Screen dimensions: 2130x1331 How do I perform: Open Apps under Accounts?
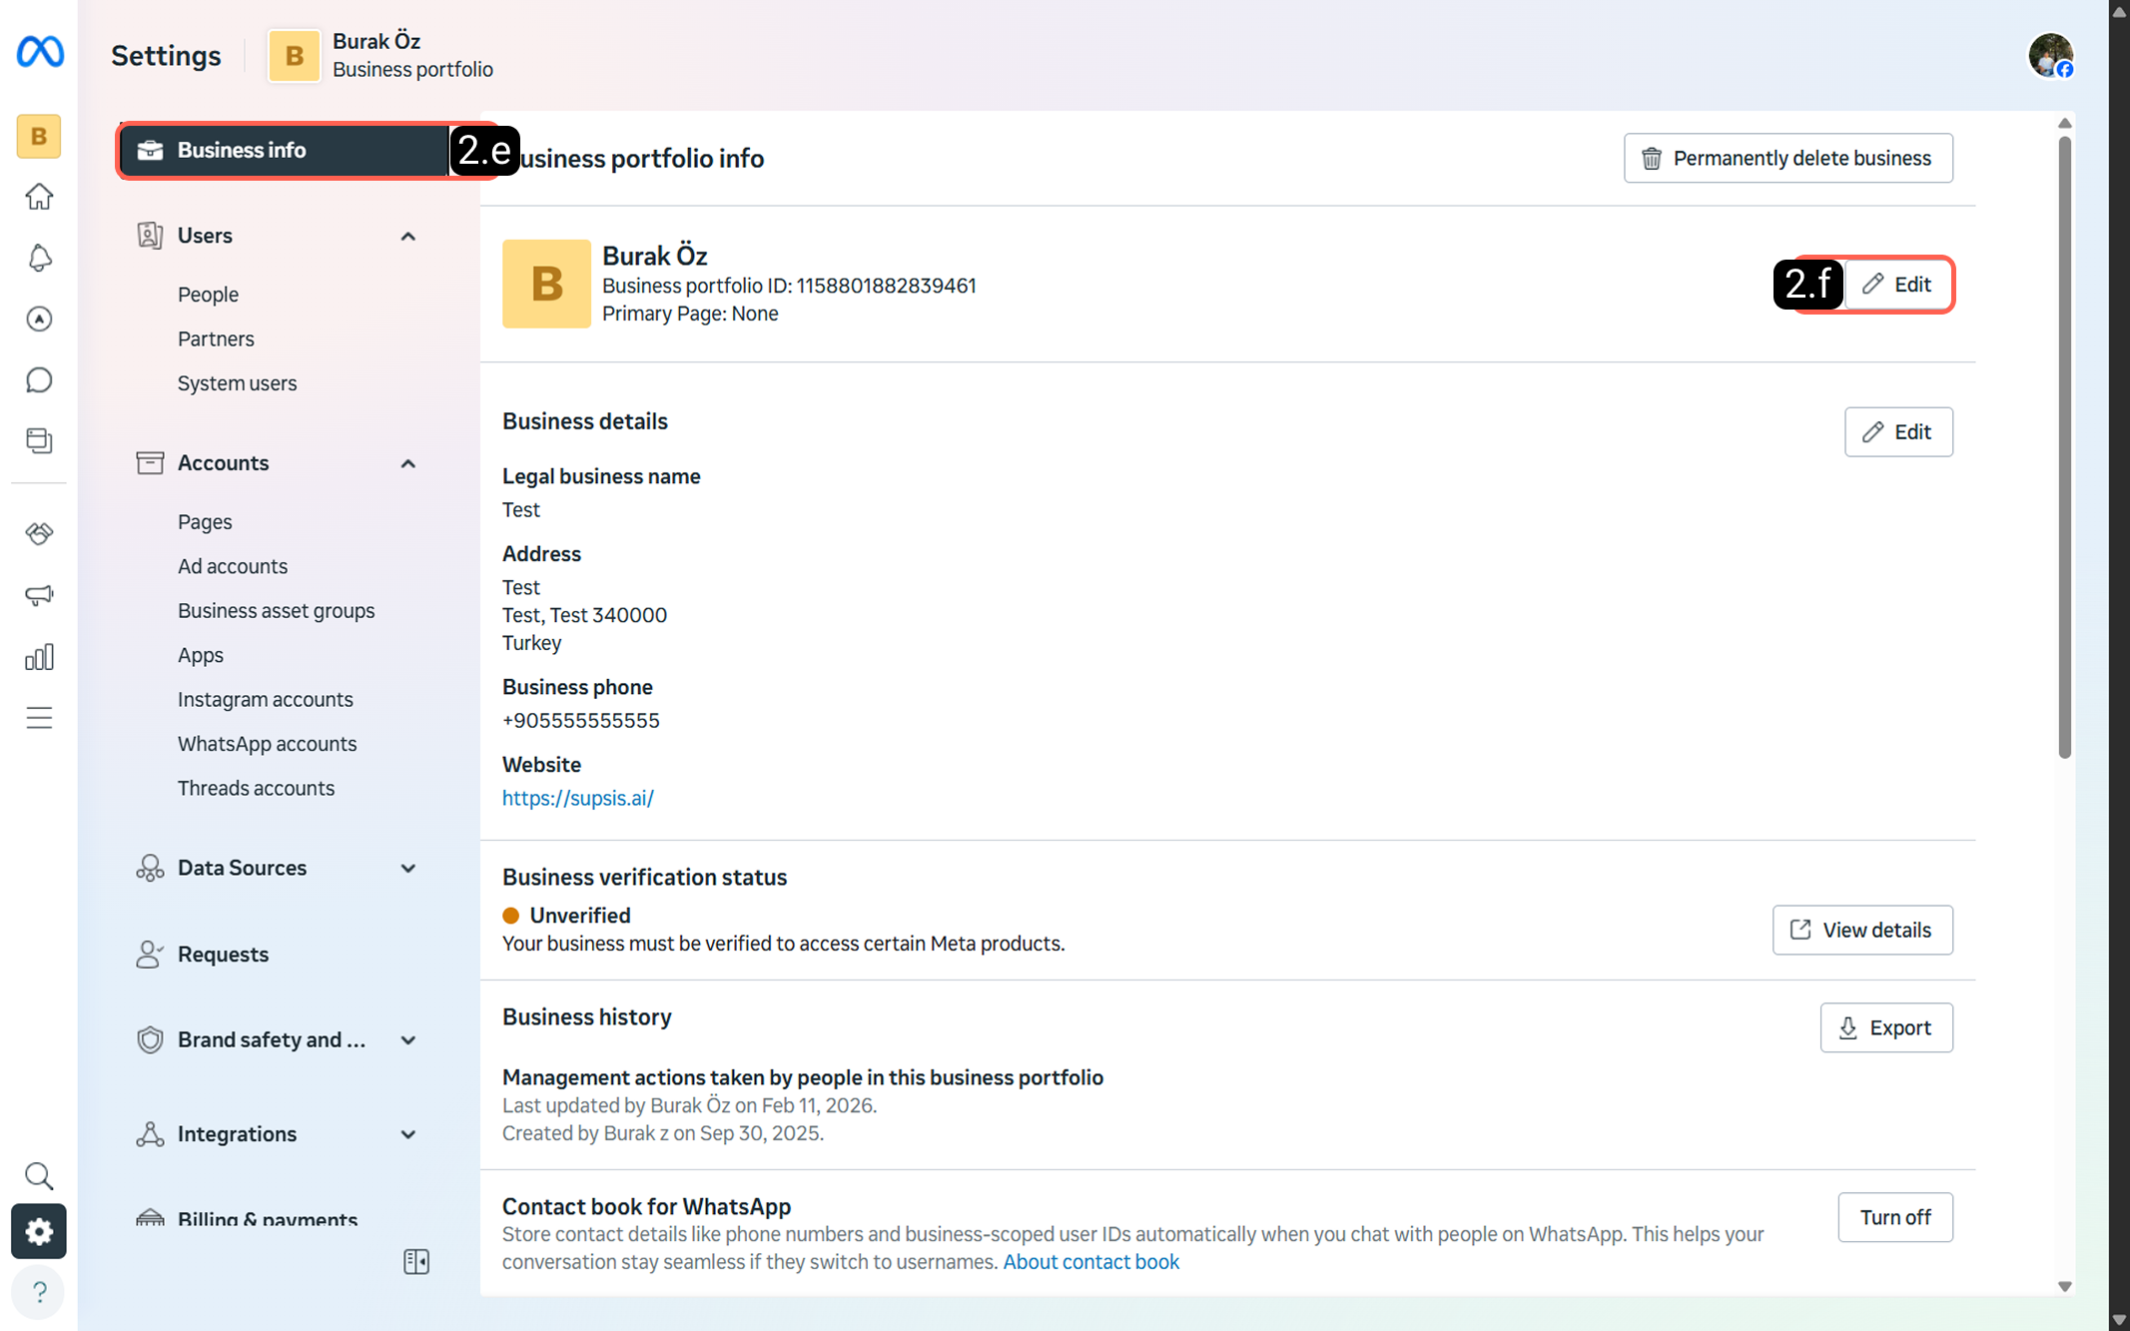click(x=201, y=655)
